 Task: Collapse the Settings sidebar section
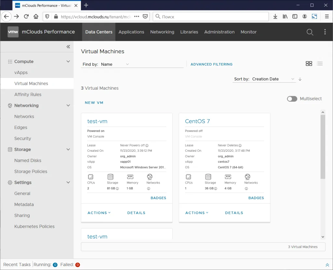[68, 182]
